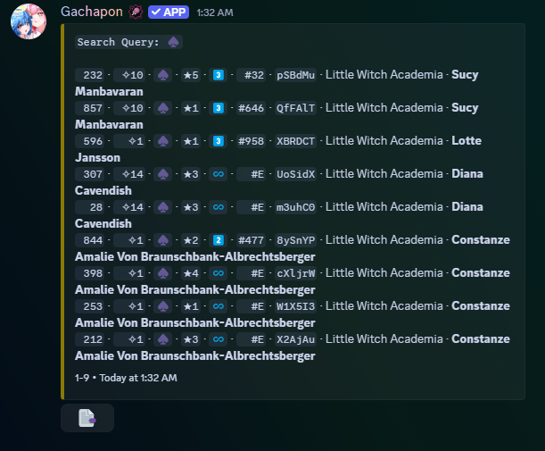The image size is (545, 451).
Task: Click the card code 8ySnYP
Action: point(295,240)
